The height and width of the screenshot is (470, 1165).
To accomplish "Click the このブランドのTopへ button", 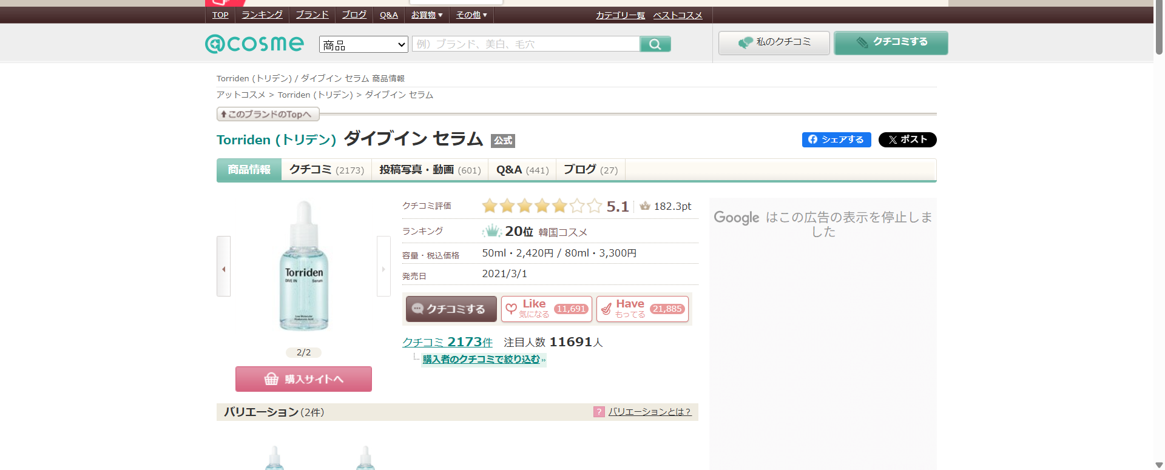I will pos(268,114).
